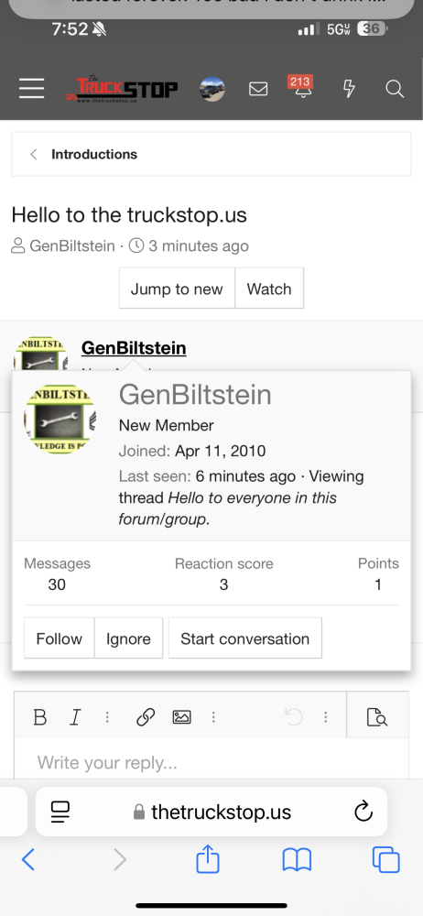Follow user GenBiltstein

[59, 638]
